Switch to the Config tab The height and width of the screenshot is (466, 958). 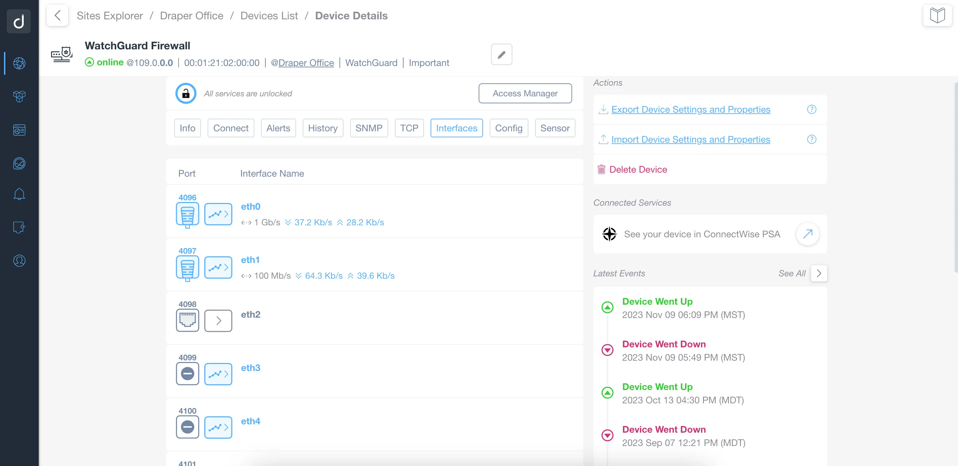tap(509, 128)
